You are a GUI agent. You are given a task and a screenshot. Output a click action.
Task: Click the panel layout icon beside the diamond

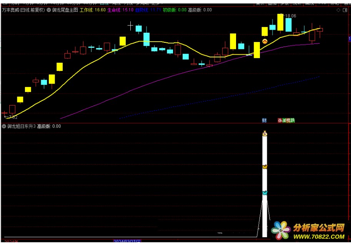(344, 10)
